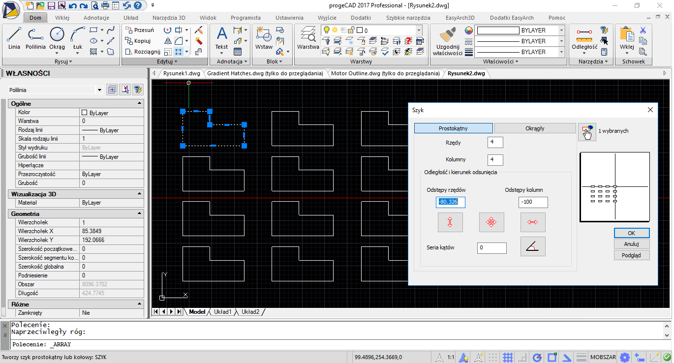The width and height of the screenshot is (674, 363).
Task: Select the Linia drawing tool
Action: (14, 38)
